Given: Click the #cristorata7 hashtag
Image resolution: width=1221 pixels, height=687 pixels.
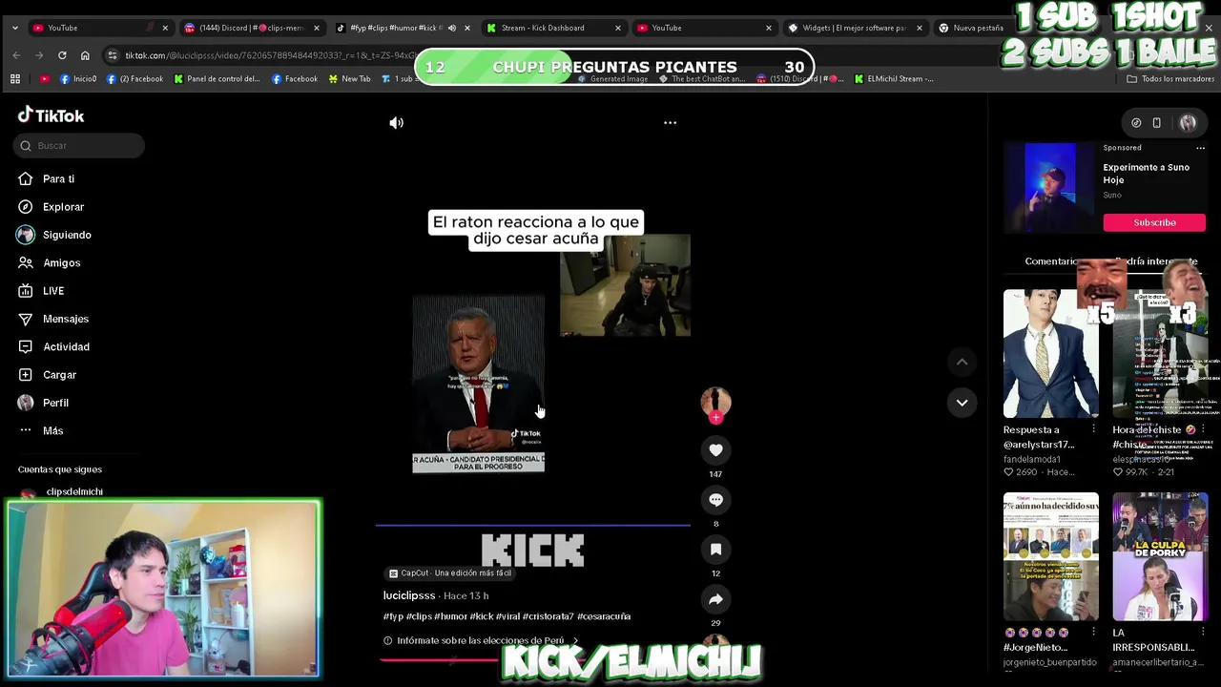Looking at the screenshot, I should 548,616.
